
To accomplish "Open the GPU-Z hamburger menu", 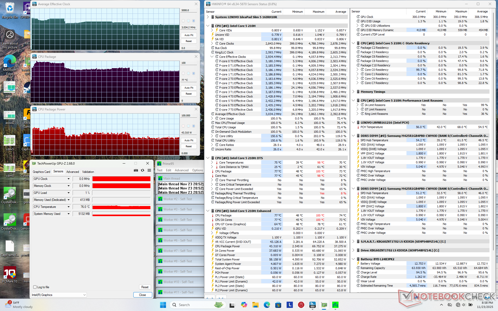I will tap(149, 170).
